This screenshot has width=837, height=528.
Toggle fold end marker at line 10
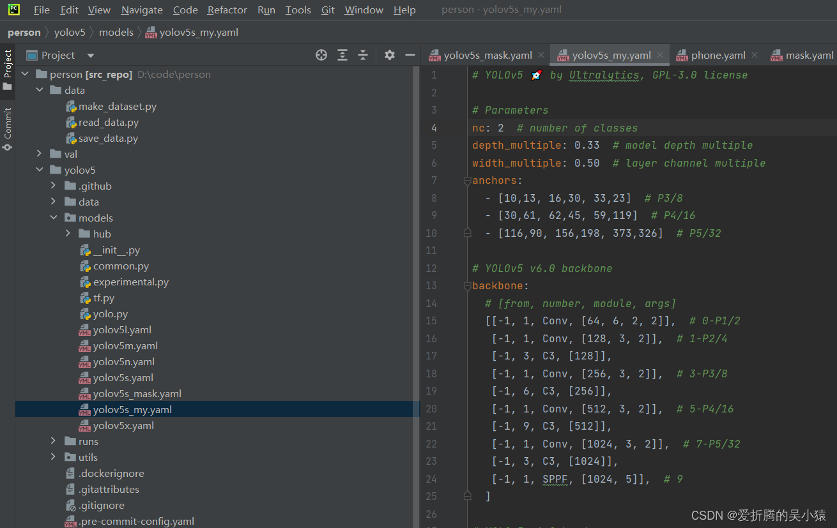pyautogui.click(x=467, y=233)
